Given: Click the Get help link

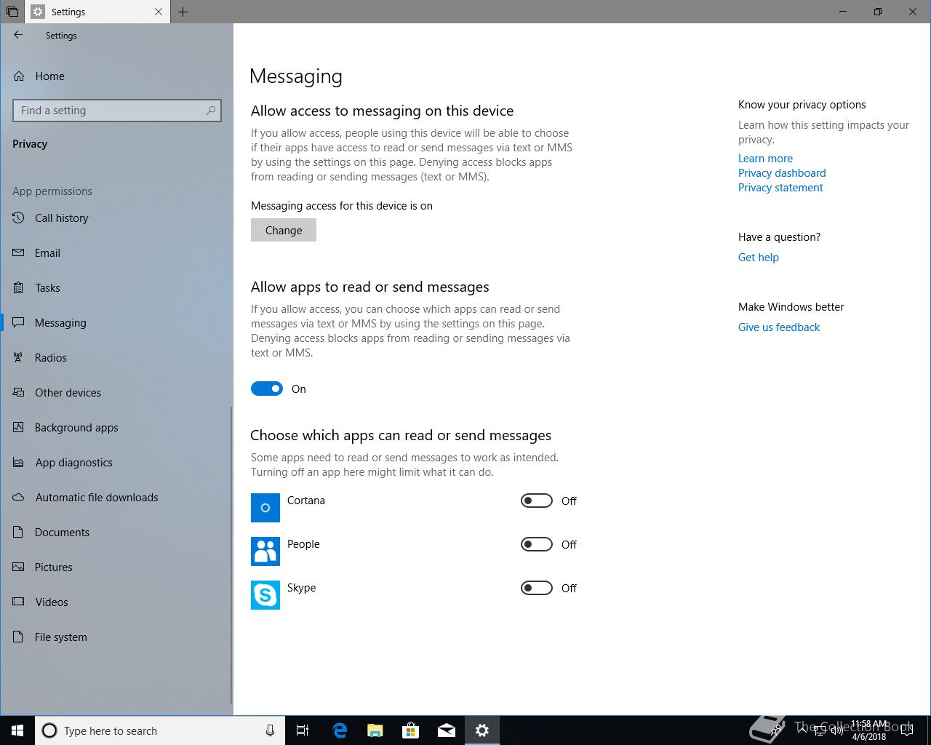Looking at the screenshot, I should [x=758, y=258].
